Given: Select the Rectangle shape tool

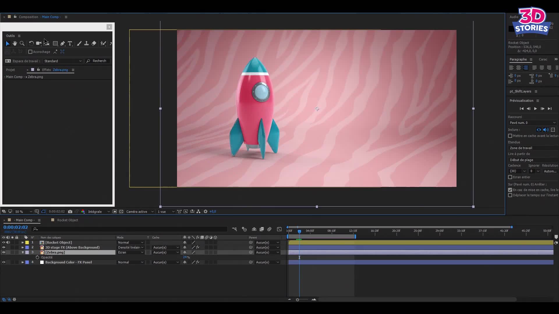Looking at the screenshot, I should tap(55, 43).
